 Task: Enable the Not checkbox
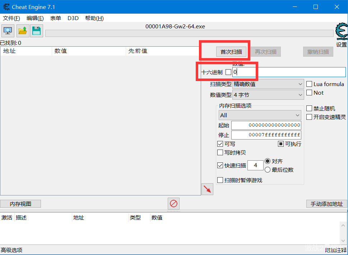pyautogui.click(x=309, y=93)
